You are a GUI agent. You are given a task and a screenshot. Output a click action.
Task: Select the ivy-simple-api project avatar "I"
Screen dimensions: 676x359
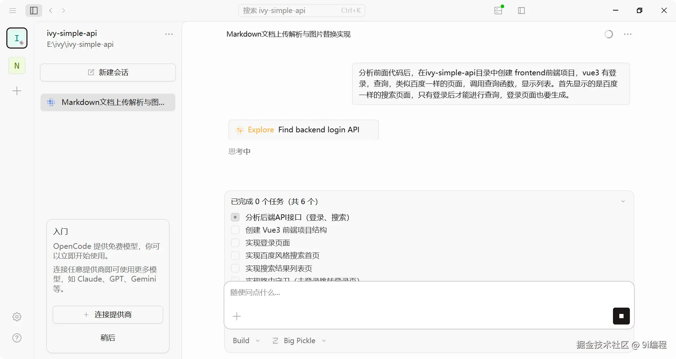coord(17,38)
